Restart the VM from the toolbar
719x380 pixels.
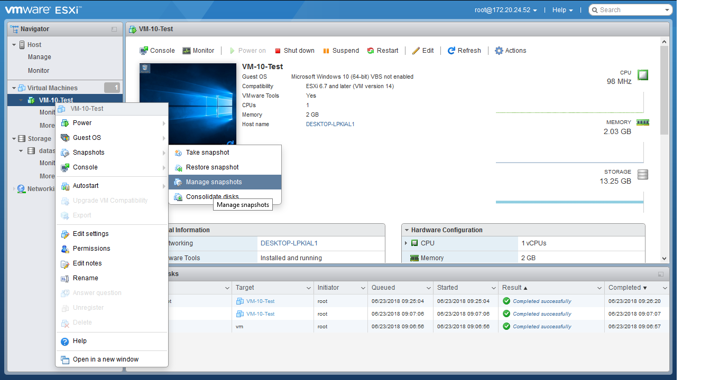pyautogui.click(x=383, y=51)
